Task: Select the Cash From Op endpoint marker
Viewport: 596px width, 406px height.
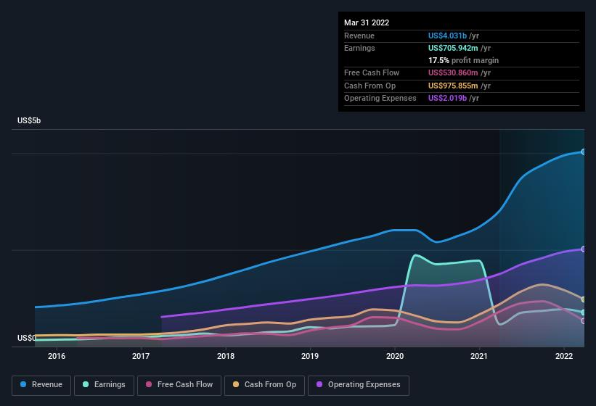Action: click(584, 299)
